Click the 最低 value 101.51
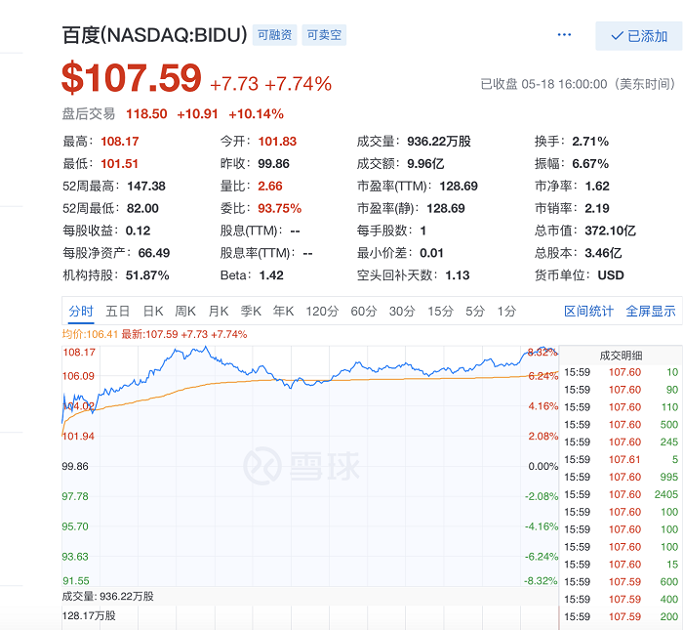This screenshot has height=630, width=683. pyautogui.click(x=119, y=164)
